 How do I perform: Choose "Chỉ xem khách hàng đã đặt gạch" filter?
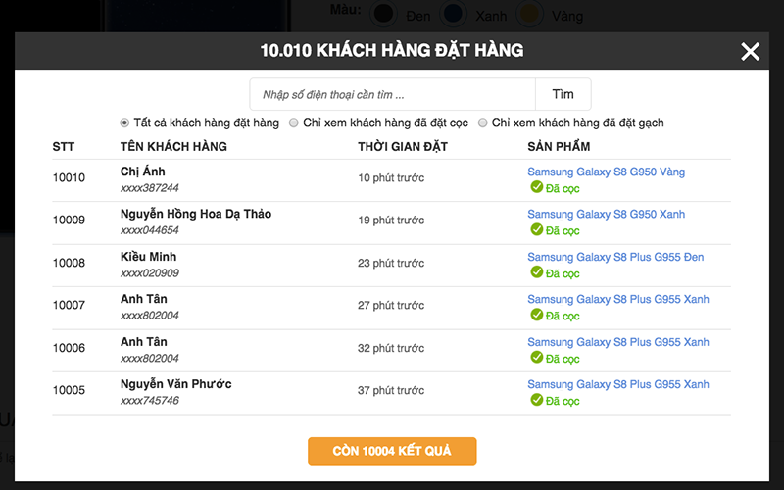pyautogui.click(x=482, y=123)
